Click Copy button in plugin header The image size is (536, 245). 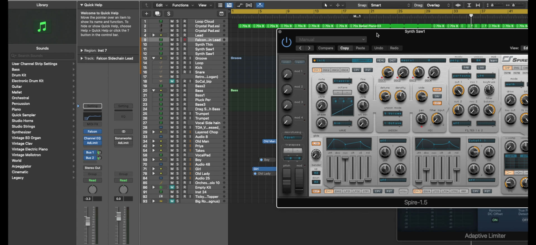[344, 48]
